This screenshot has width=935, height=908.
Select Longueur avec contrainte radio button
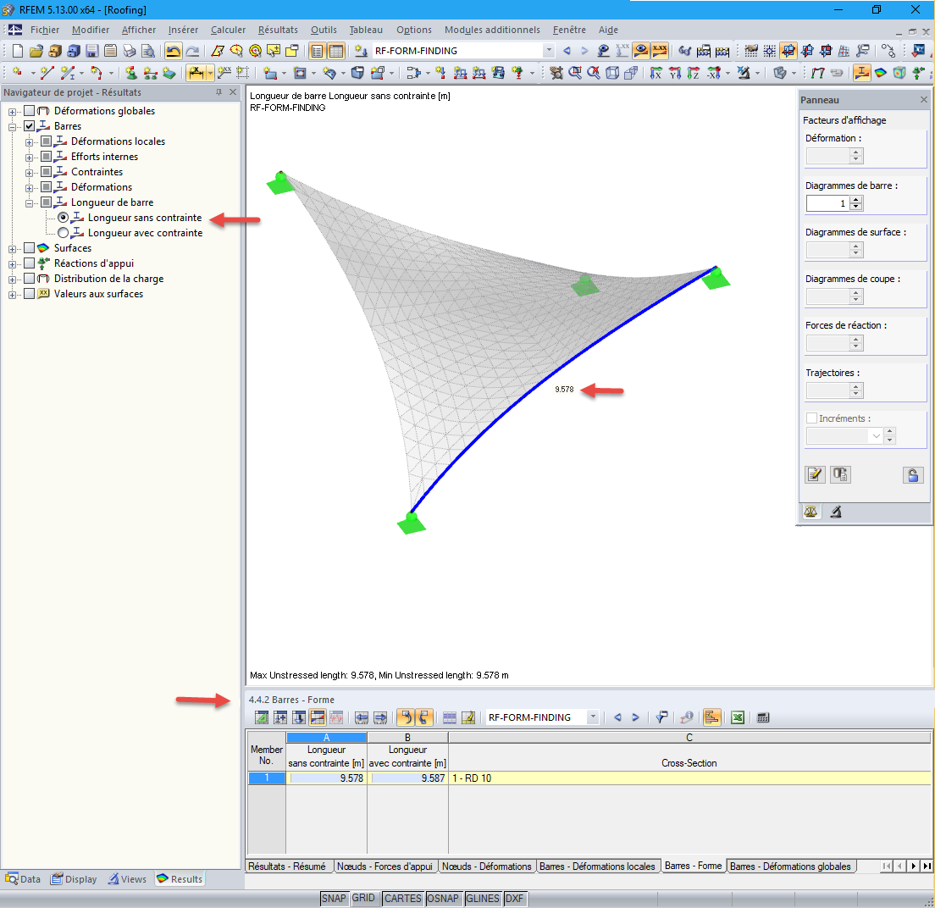pyautogui.click(x=63, y=233)
